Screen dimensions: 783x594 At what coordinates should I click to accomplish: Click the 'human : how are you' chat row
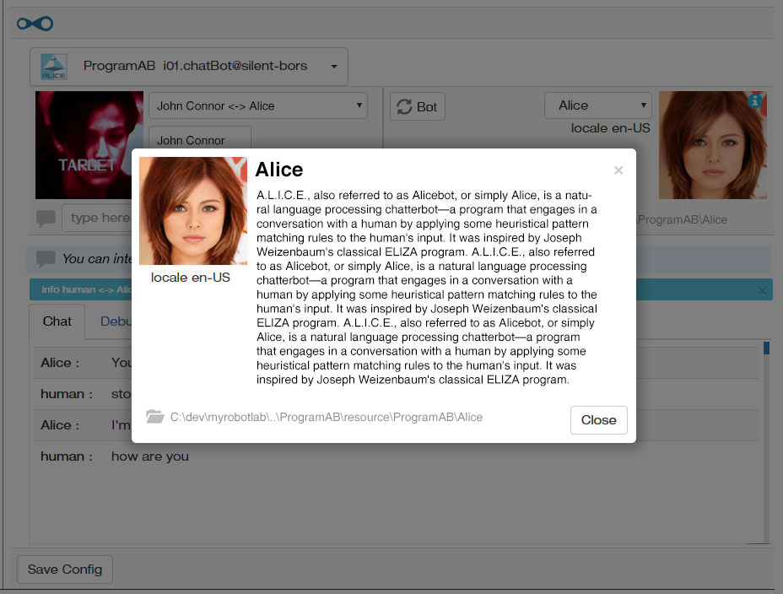coord(396,456)
